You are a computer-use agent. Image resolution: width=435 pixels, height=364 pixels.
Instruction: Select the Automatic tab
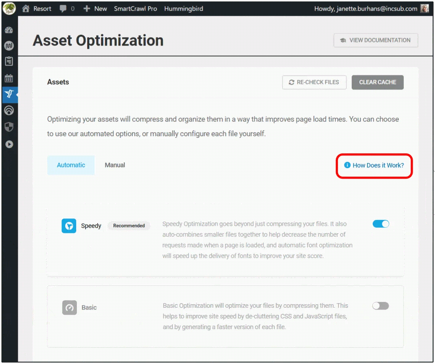[71, 165]
